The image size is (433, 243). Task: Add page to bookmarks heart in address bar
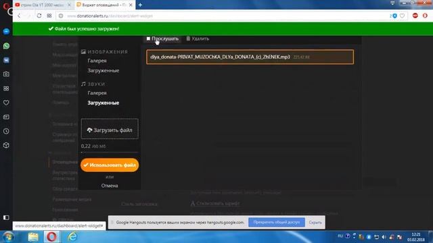(403, 16)
